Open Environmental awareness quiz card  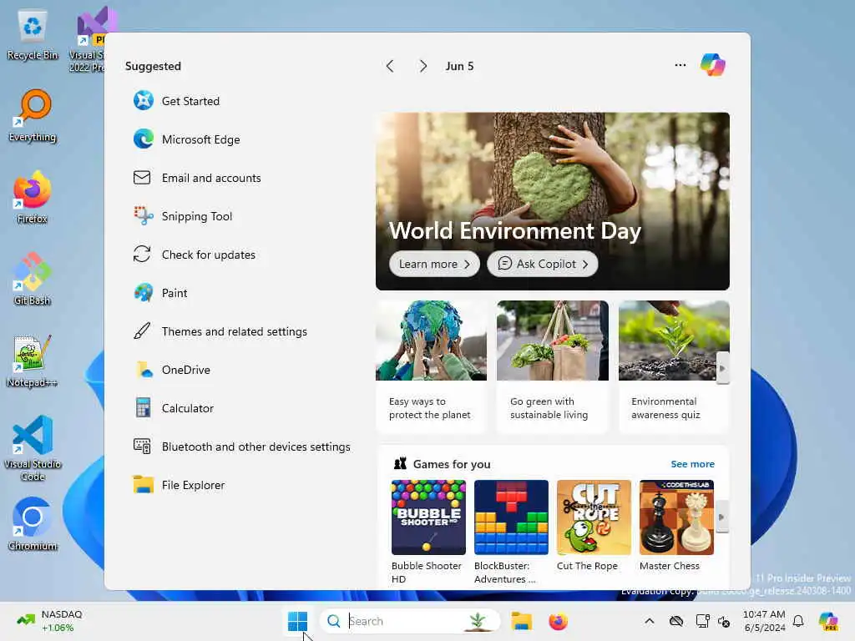click(x=674, y=366)
